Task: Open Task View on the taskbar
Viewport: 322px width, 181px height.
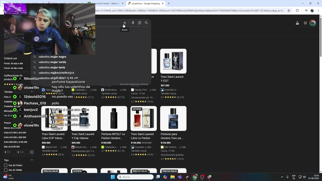Action: 158,177
